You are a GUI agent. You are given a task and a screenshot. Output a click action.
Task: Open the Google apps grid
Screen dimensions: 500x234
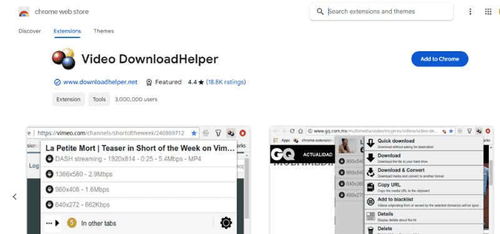click(x=488, y=12)
